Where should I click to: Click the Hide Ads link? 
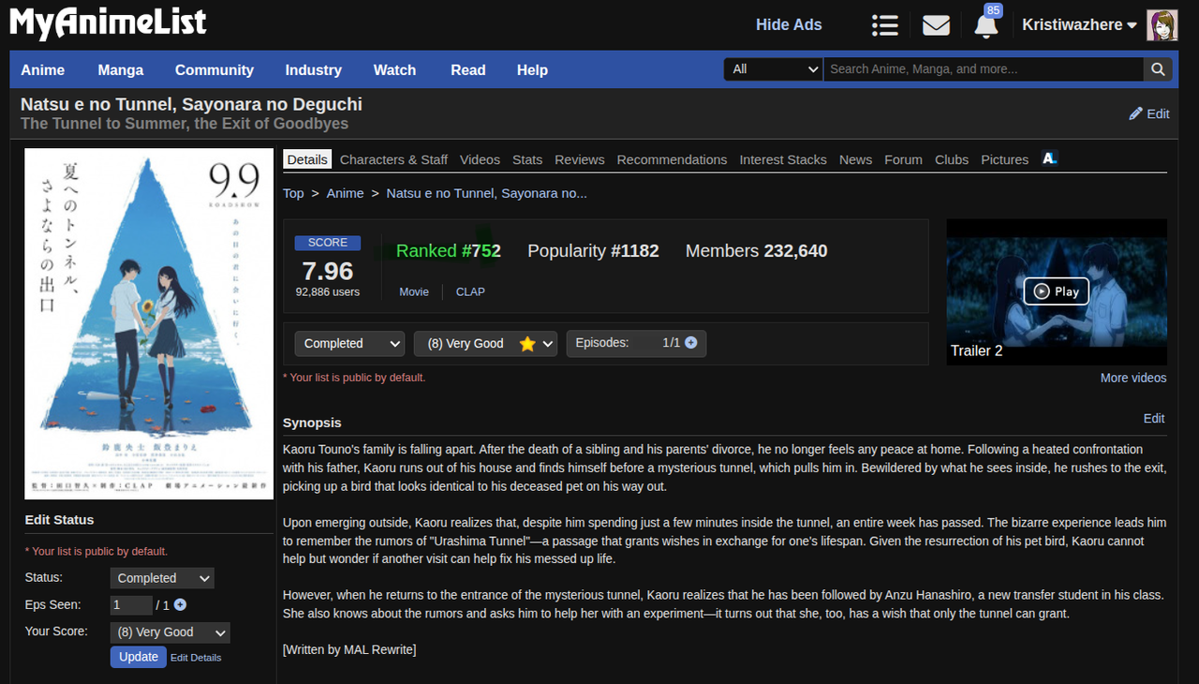tap(789, 25)
